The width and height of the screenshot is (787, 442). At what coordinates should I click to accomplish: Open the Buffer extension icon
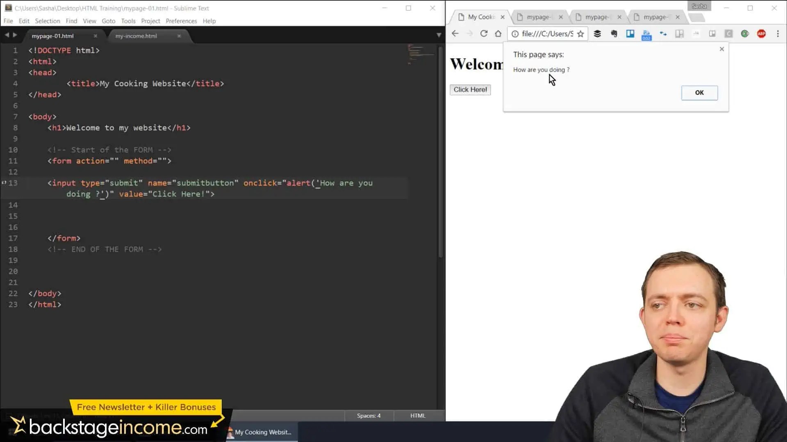[597, 34]
